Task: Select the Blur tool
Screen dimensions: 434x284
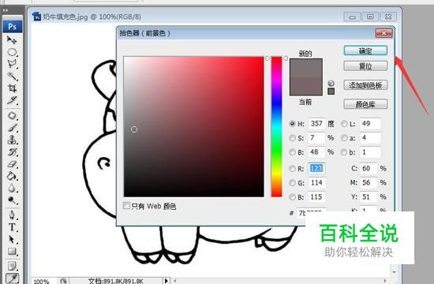Action: tap(12, 188)
